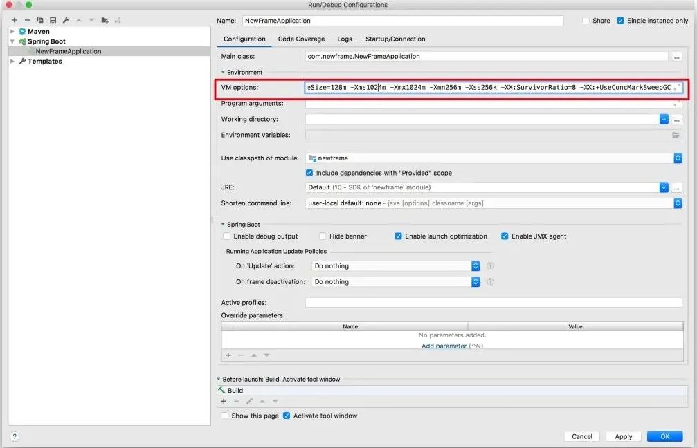Screen dimensions: 697x448
Task: Open JRE browse dialog using the ellipsis
Action: pyautogui.click(x=676, y=188)
